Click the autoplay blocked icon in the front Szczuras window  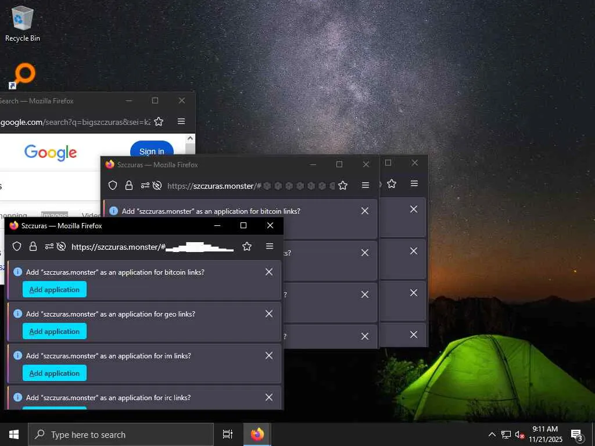pos(61,246)
